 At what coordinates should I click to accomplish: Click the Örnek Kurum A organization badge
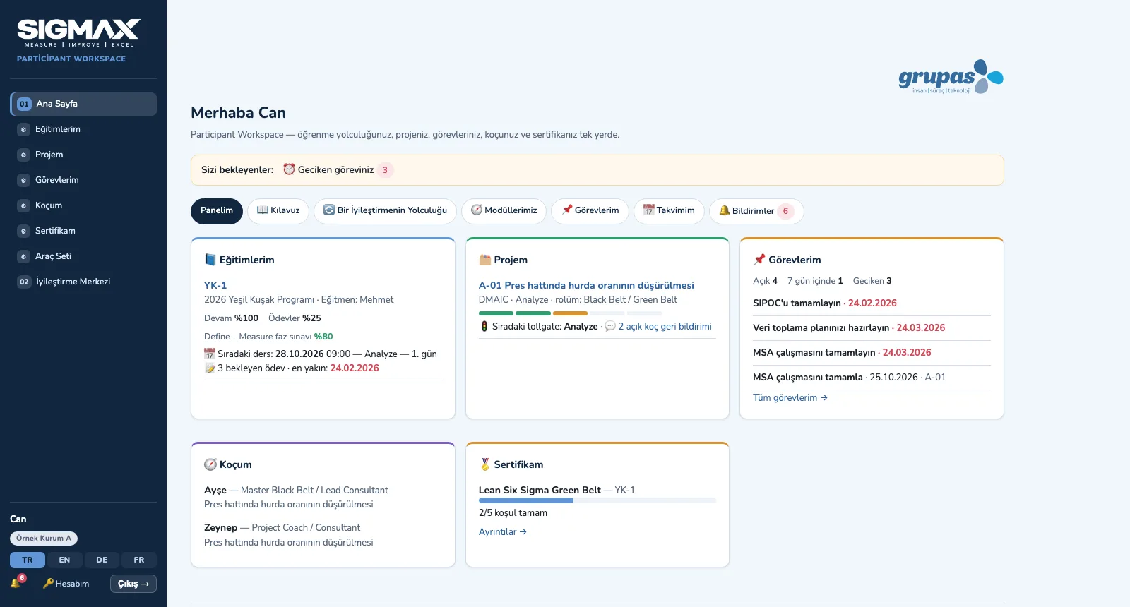click(44, 539)
